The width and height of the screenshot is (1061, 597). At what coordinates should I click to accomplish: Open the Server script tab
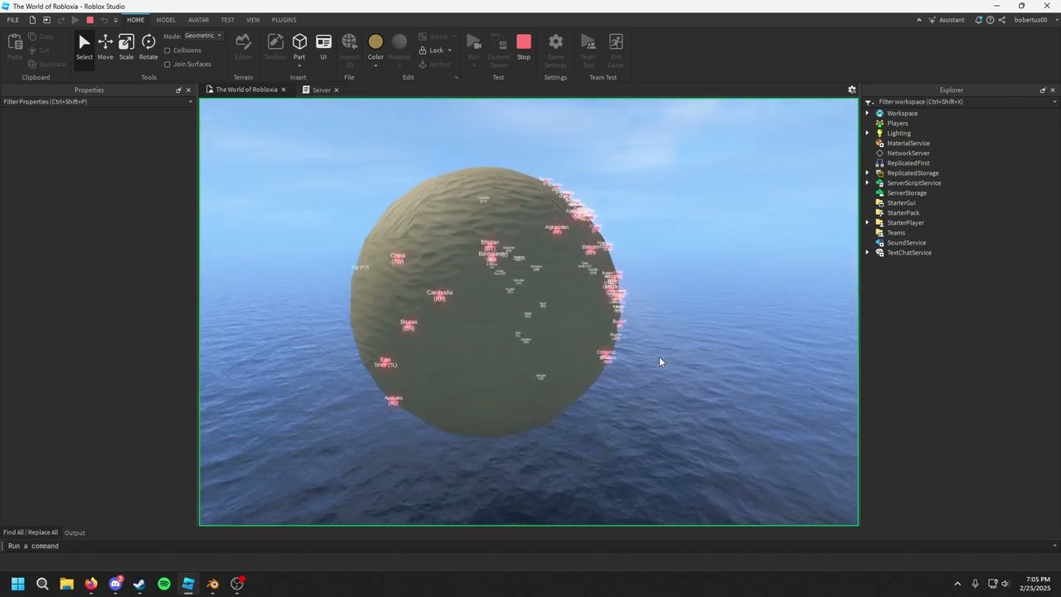click(321, 90)
